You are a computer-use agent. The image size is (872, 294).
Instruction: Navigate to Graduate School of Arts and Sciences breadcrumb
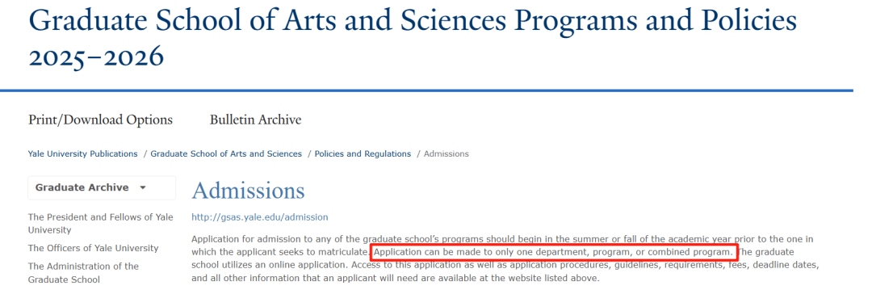pos(226,153)
